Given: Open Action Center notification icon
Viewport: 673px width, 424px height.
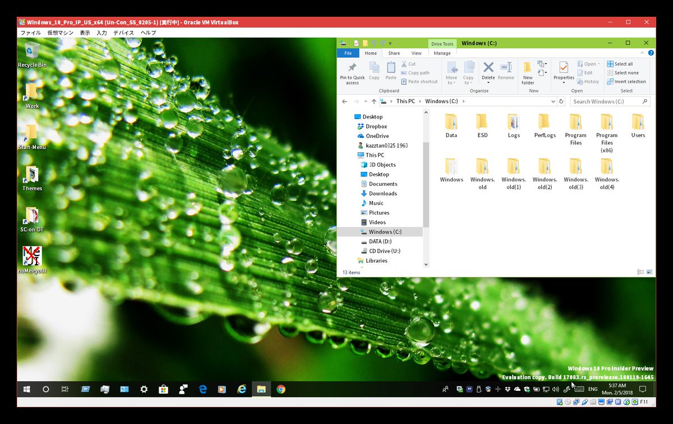Looking at the screenshot, I should pos(643,389).
